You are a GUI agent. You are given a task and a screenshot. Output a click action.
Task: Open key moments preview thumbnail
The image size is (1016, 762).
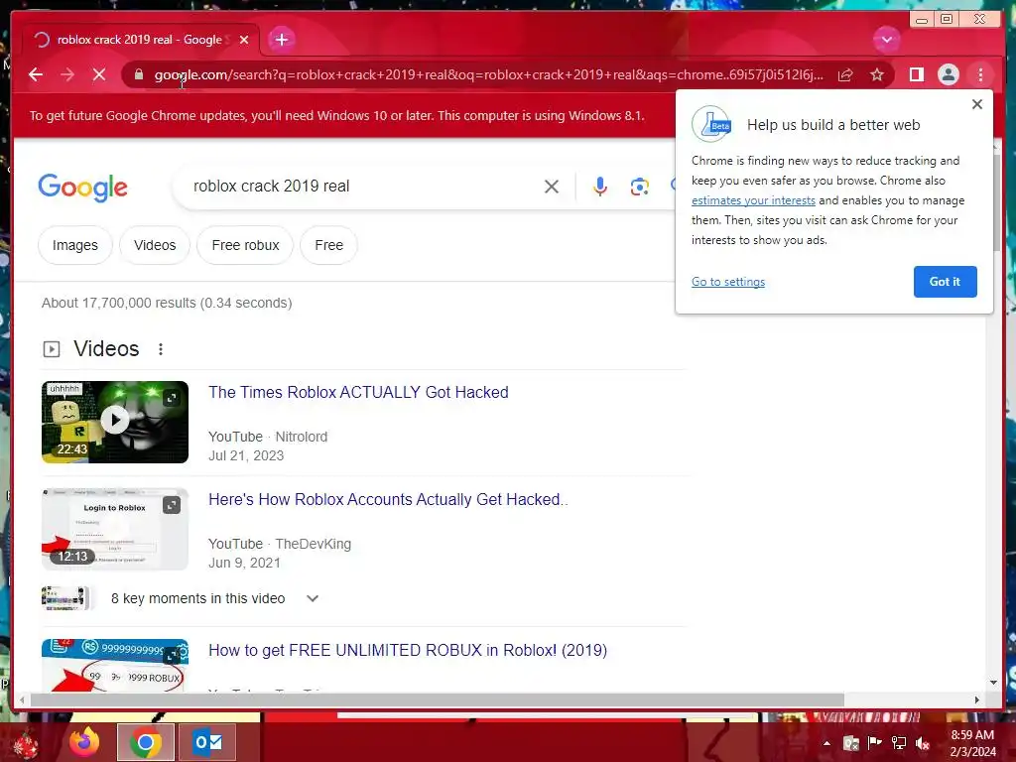(64, 598)
